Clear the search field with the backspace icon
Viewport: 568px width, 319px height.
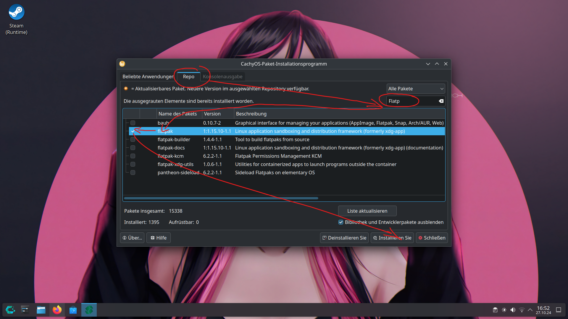coord(441,101)
